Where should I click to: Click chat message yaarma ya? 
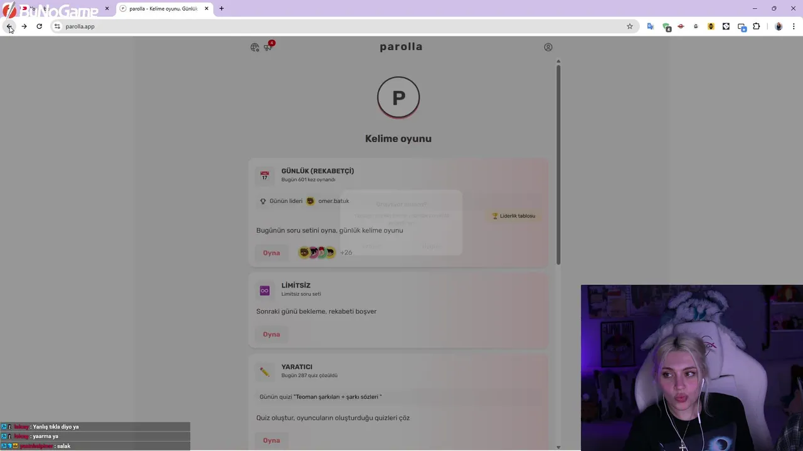(x=45, y=436)
